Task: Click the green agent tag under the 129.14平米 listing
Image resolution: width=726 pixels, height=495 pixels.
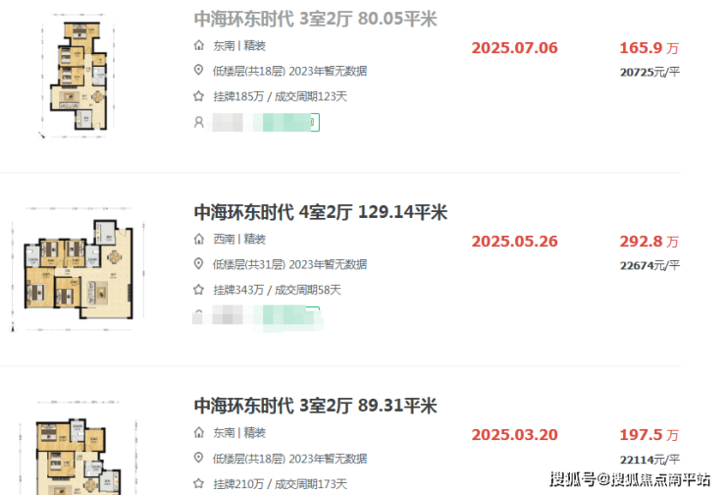Action: 291,316
